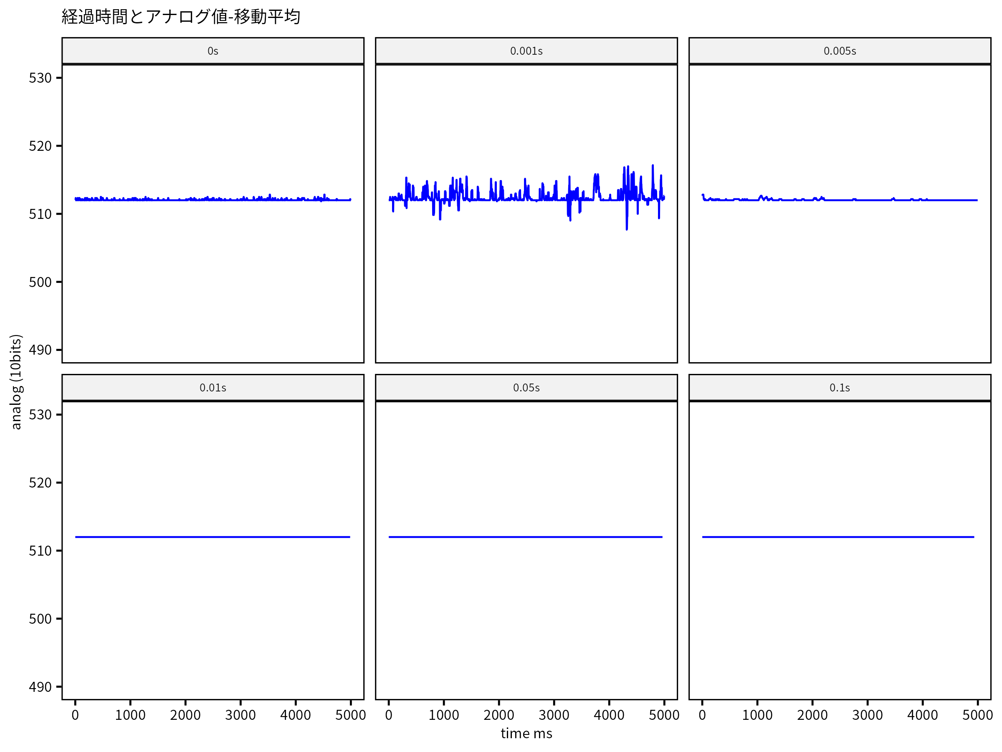Click the 0.01s facet panel header
1002x752 pixels.
point(213,388)
